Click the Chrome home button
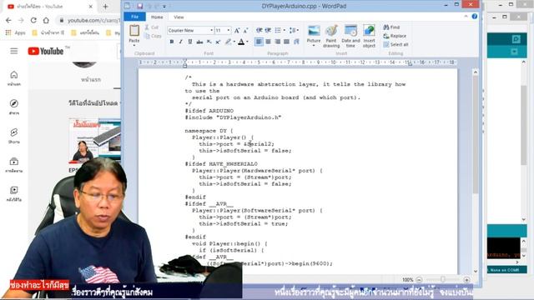534x300 pixels. pos(46,20)
